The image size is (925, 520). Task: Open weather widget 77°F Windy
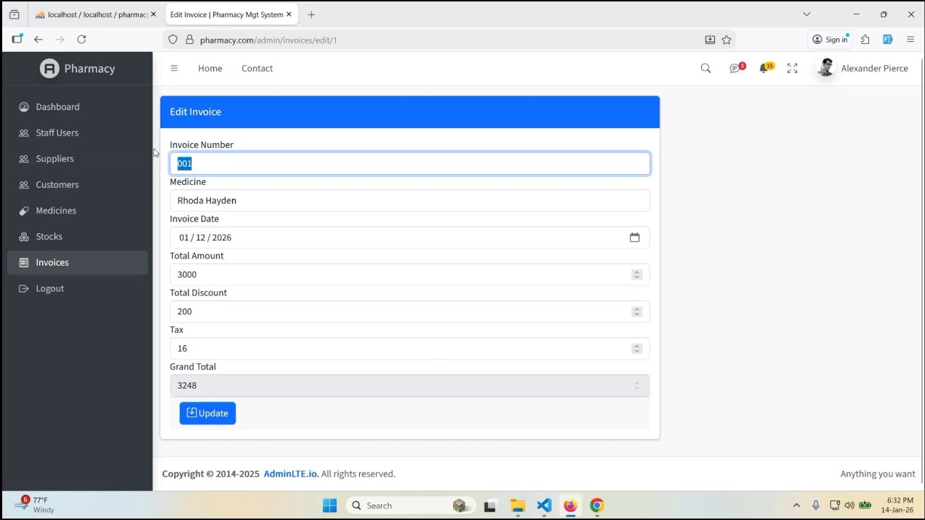tap(35, 505)
